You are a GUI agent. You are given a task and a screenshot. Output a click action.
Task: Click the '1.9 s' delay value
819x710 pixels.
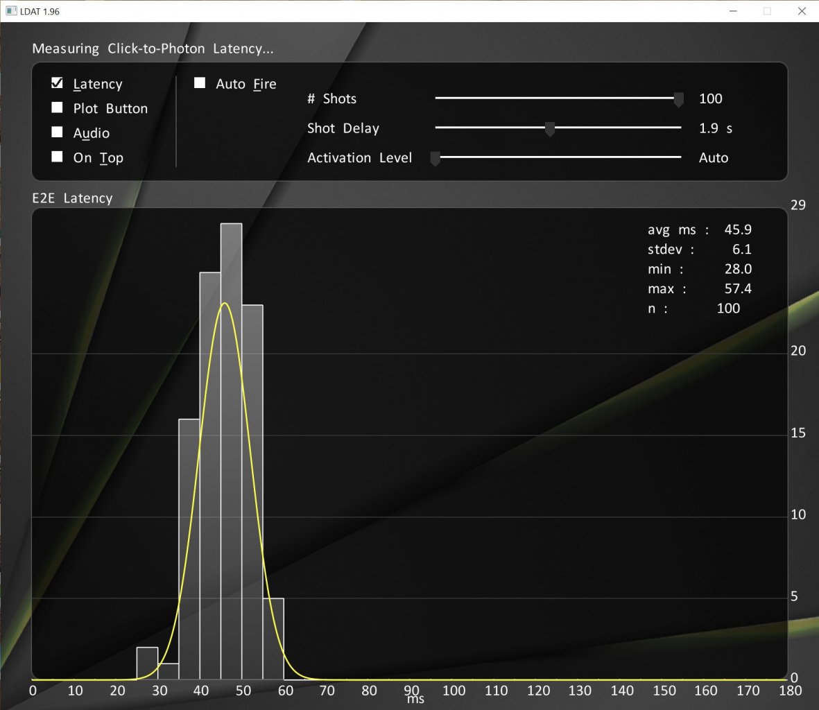click(x=716, y=128)
